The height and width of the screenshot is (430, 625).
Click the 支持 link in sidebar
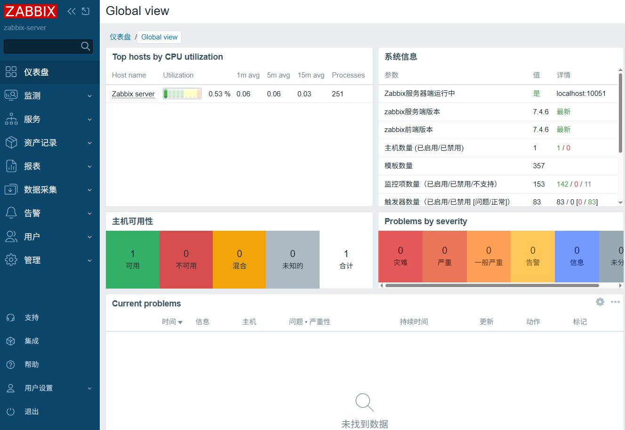point(32,318)
